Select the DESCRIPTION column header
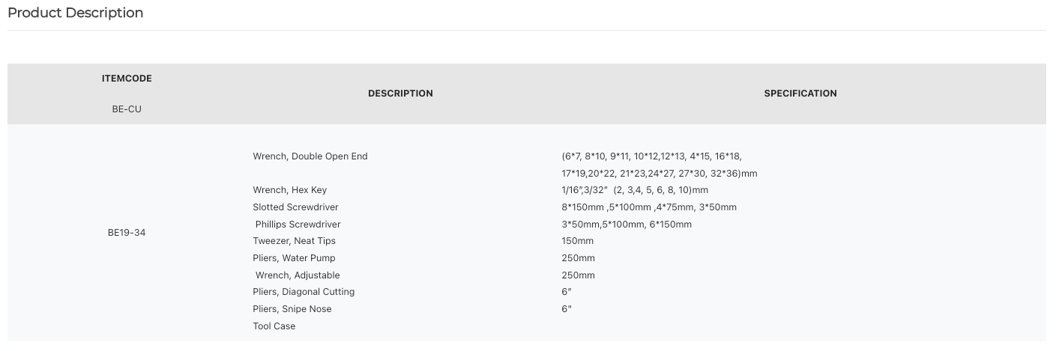1056x351 pixels. (x=400, y=94)
